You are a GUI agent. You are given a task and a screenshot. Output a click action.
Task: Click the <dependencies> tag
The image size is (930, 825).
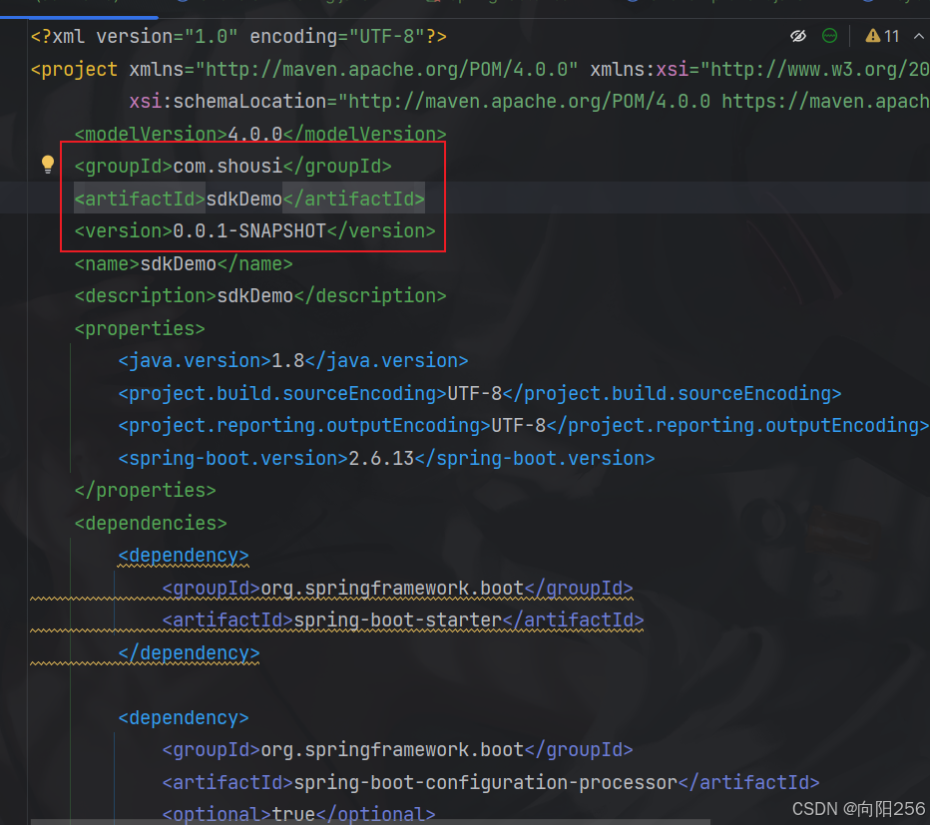pos(151,523)
